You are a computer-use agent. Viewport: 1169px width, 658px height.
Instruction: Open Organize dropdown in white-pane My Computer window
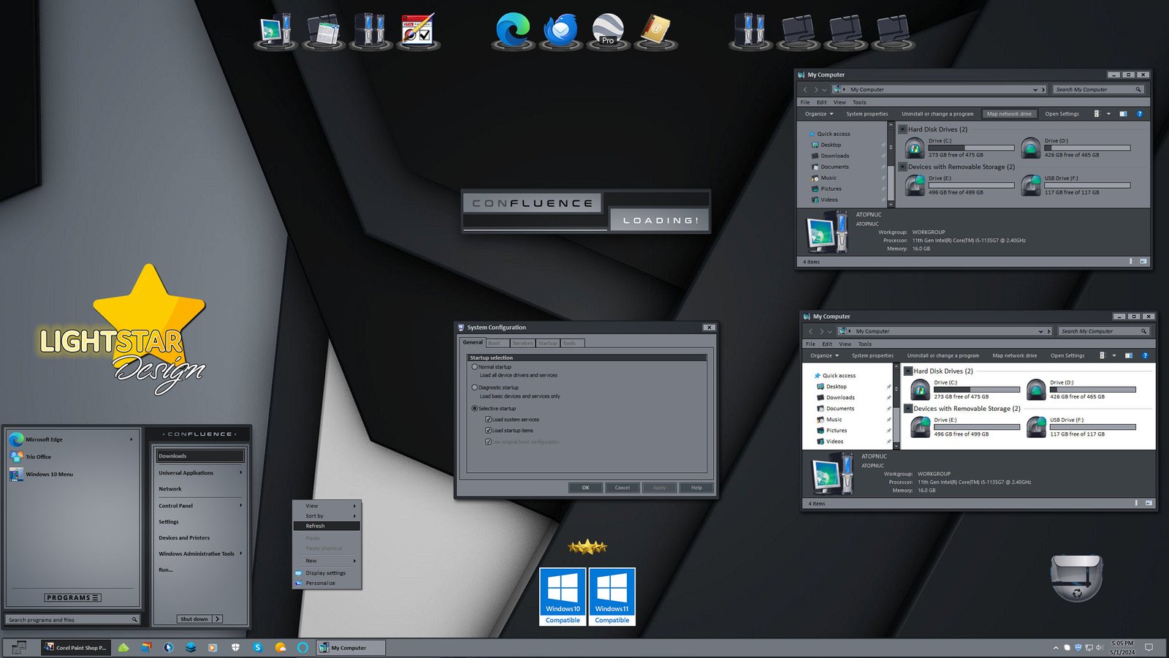(x=825, y=355)
